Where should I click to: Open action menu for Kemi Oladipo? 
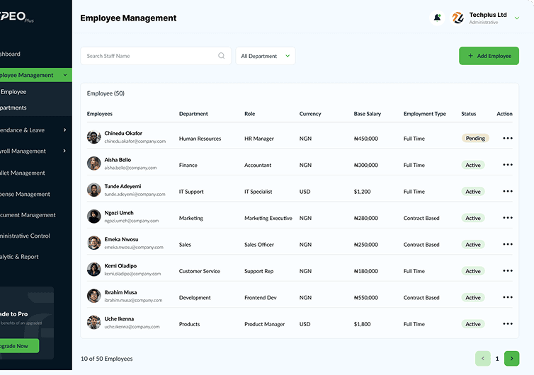507,271
